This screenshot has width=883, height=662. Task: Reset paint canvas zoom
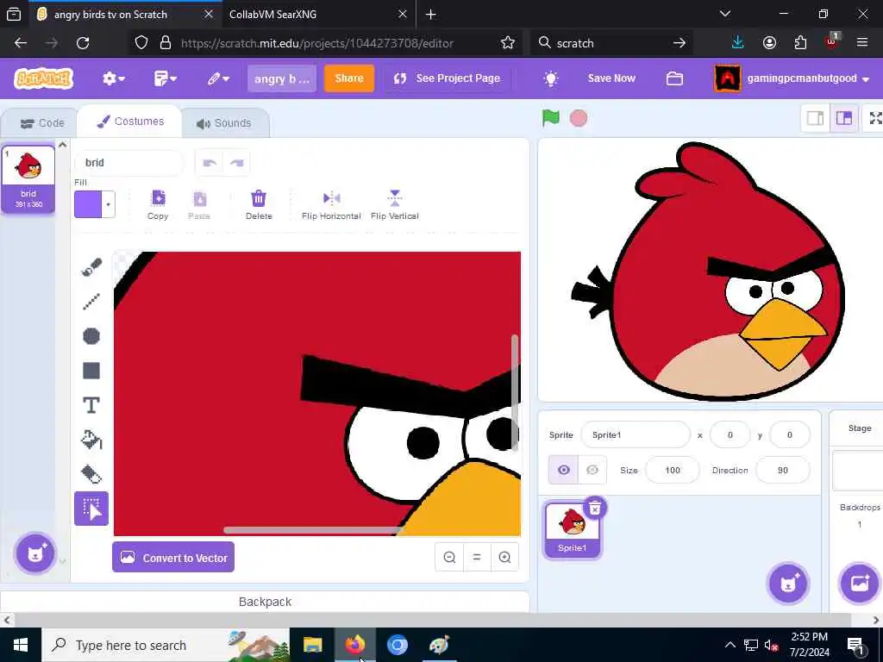click(477, 558)
